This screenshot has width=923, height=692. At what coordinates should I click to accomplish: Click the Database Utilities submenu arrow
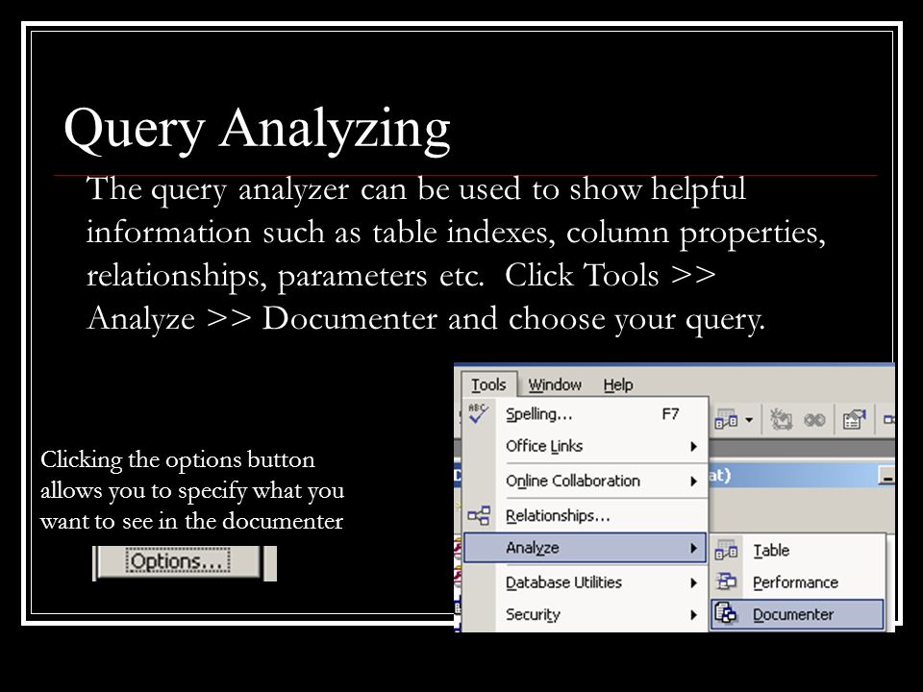click(694, 582)
